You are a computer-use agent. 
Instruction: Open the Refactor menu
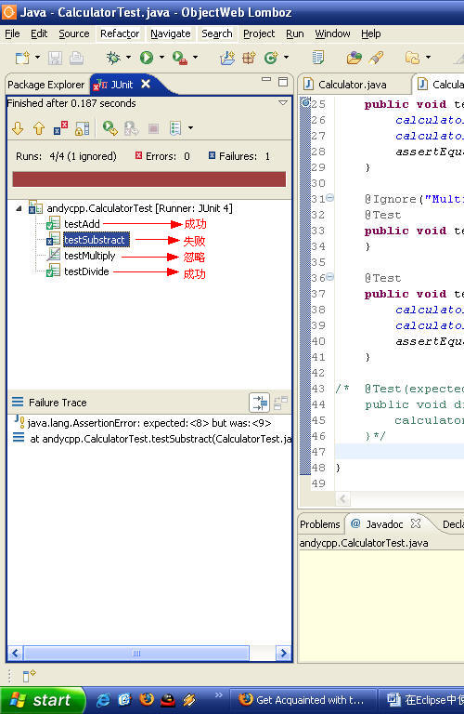click(x=120, y=33)
